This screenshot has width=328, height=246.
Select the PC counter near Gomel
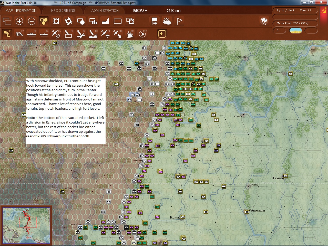click(62, 191)
